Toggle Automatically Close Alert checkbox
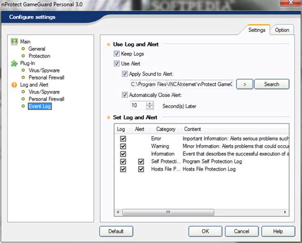The height and width of the screenshot is (243, 302). click(125, 95)
